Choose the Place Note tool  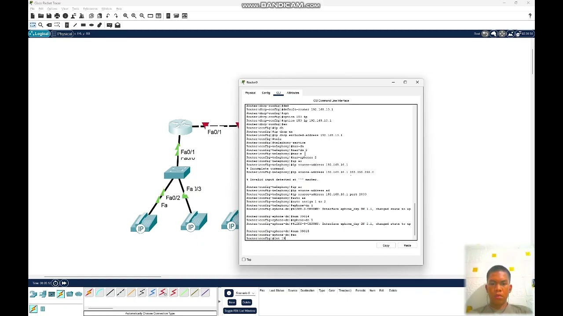(x=67, y=25)
